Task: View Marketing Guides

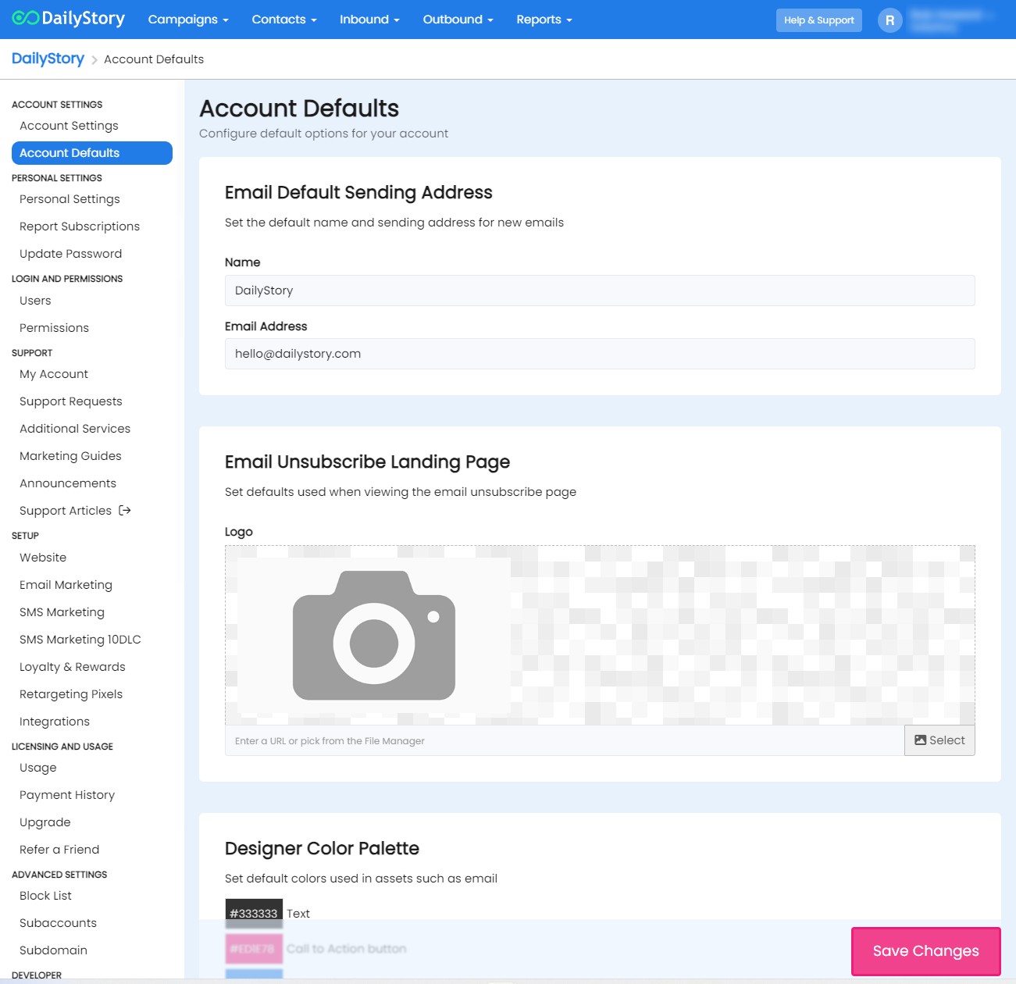Action: pos(70,456)
